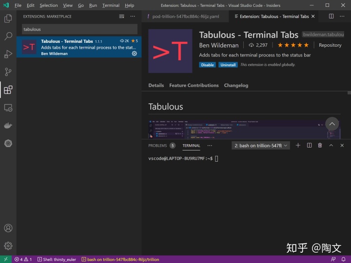Open the File menu
This screenshot has height=263, width=351.
click(18, 5)
